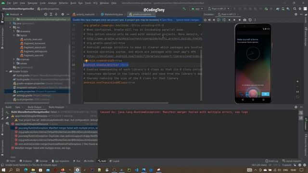Viewport: 308px width, 173px height.
Task: Hide the Project panel with minus icon
Action: click(68, 14)
